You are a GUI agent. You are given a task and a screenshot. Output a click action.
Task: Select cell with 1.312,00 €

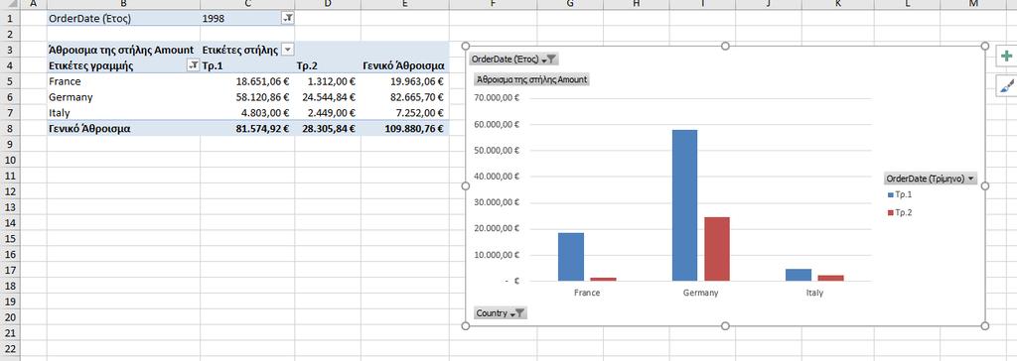click(328, 81)
